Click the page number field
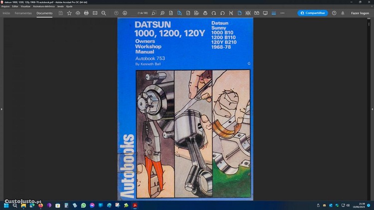The image size is (374, 210). pos(141,13)
